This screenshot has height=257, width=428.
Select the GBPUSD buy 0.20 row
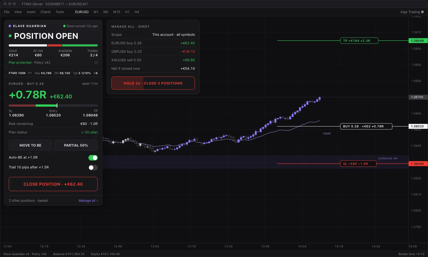click(153, 52)
